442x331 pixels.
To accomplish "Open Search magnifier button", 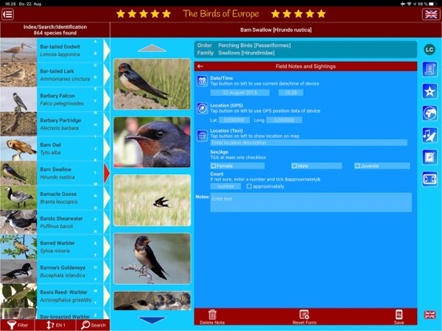I will (x=93, y=325).
